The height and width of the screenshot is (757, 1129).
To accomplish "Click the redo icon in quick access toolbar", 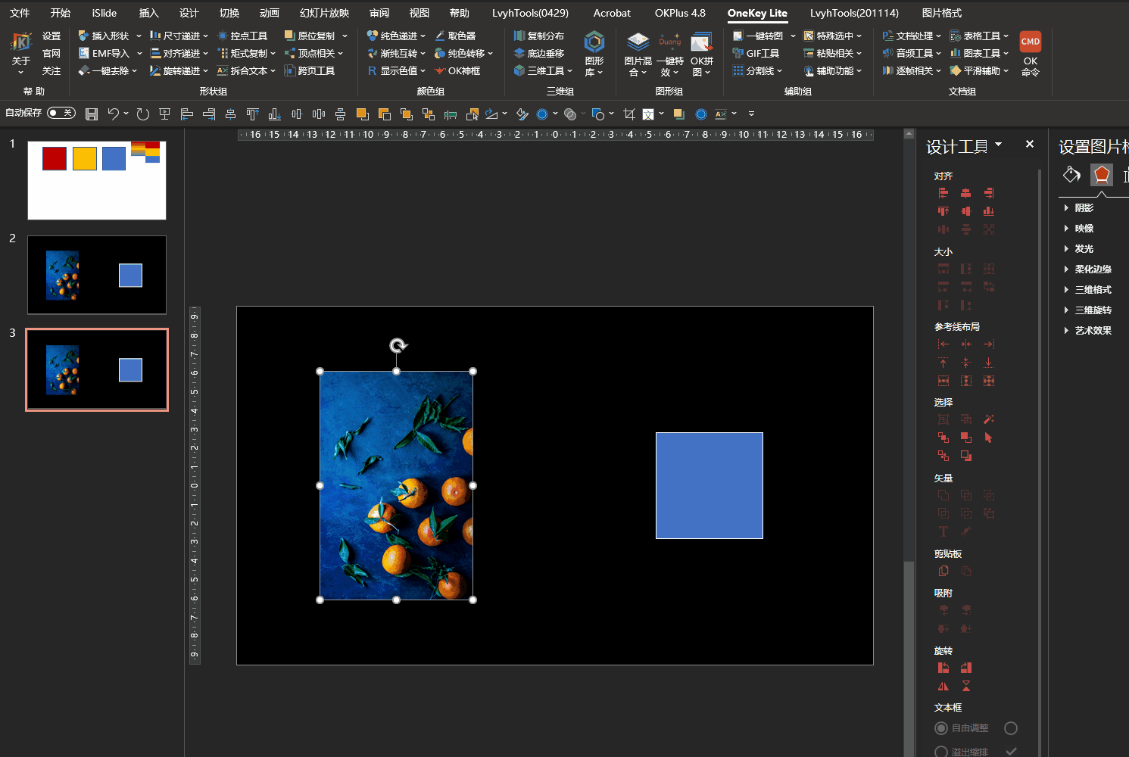I will click(x=142, y=114).
